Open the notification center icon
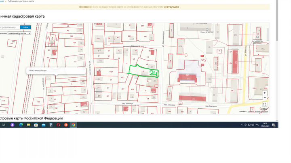291x163 pixels. pyautogui.click(x=273, y=125)
